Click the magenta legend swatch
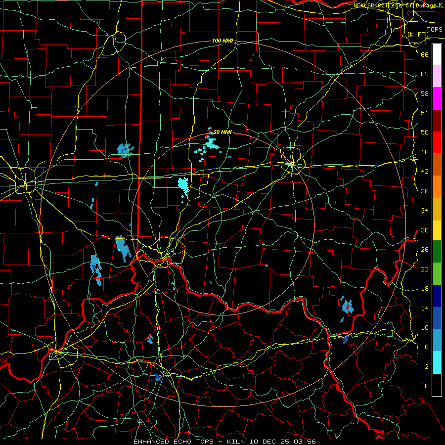Viewport: 445px width, 445px height. (437, 98)
